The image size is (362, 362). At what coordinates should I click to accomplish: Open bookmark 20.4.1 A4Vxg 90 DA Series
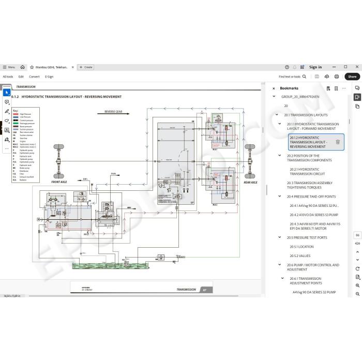click(314, 206)
